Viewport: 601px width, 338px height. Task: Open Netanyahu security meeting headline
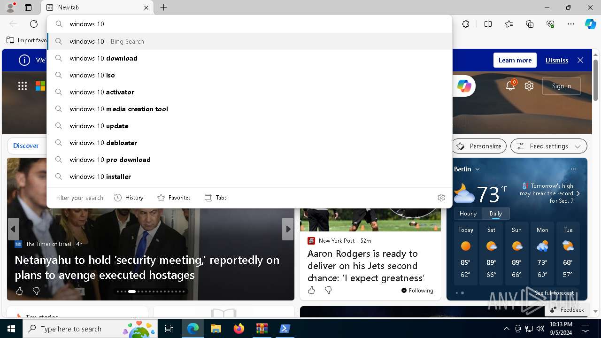click(147, 267)
